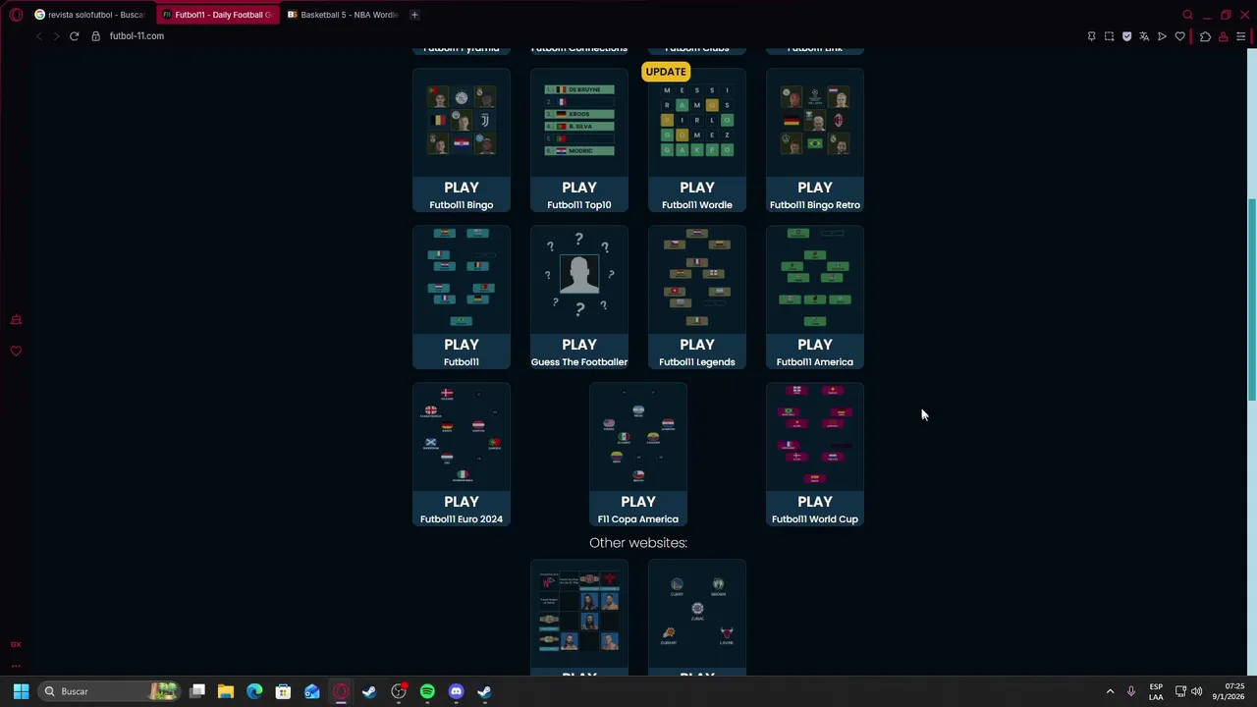Open the ad blocker shield icon
Viewport: 1257px width, 707px height.
(x=1126, y=36)
